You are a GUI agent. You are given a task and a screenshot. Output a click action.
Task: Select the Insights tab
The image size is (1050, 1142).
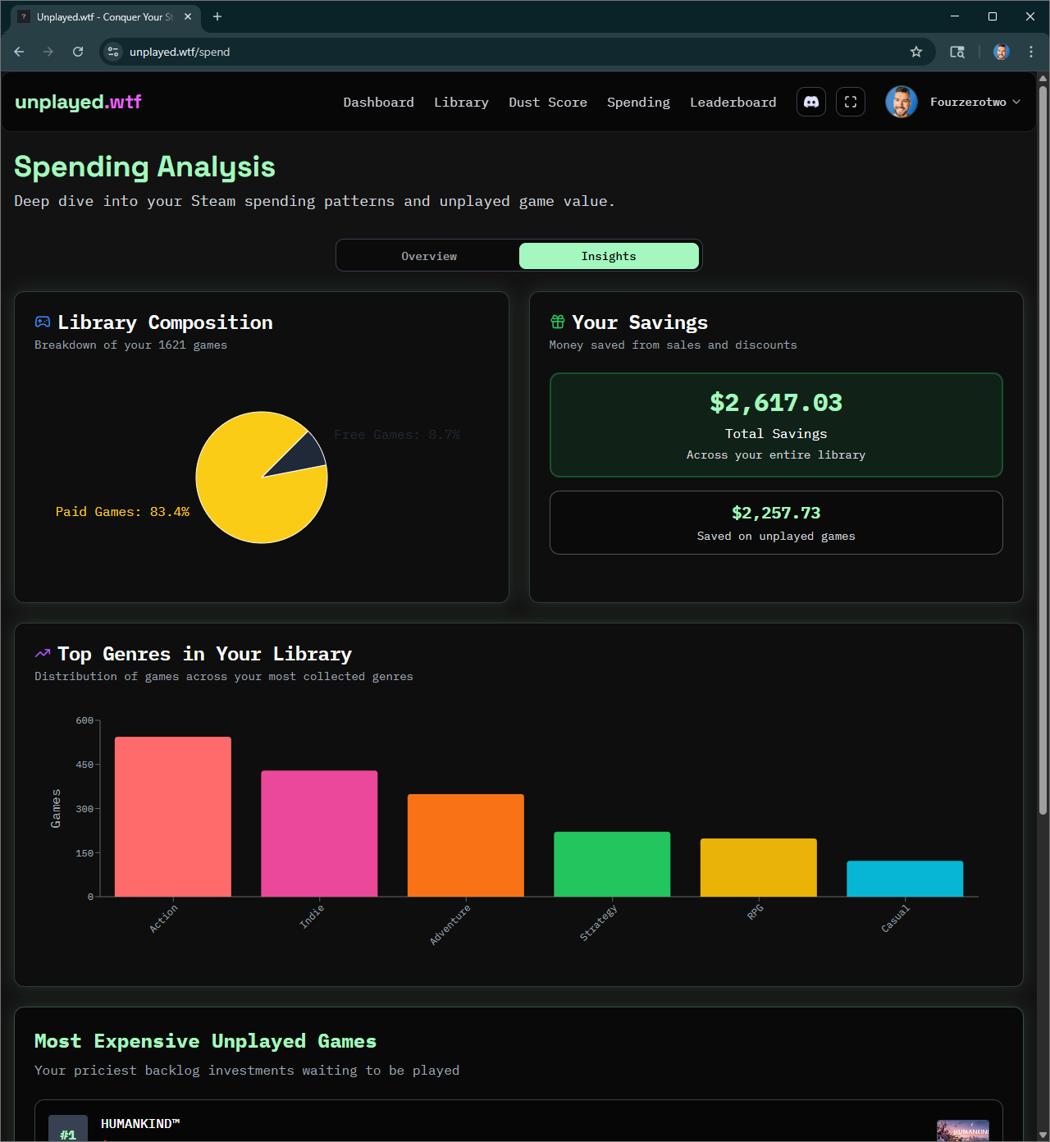point(609,256)
